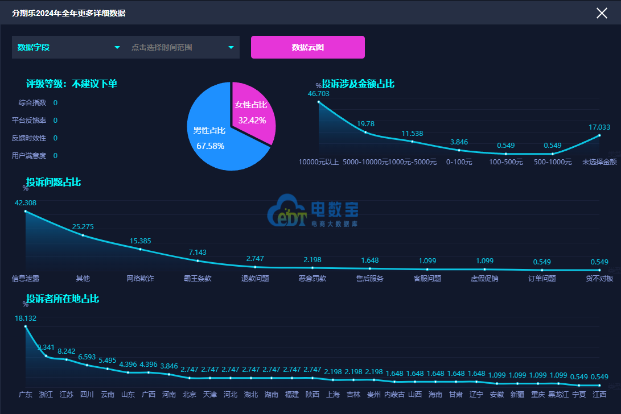Click the 评级等级：不建议下单 heading
The width and height of the screenshot is (621, 414).
pos(72,84)
